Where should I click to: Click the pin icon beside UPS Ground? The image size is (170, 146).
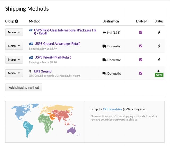[30, 71]
